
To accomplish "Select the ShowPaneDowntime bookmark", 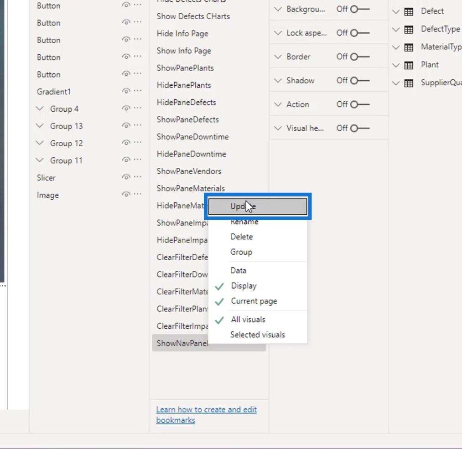I will tap(193, 137).
